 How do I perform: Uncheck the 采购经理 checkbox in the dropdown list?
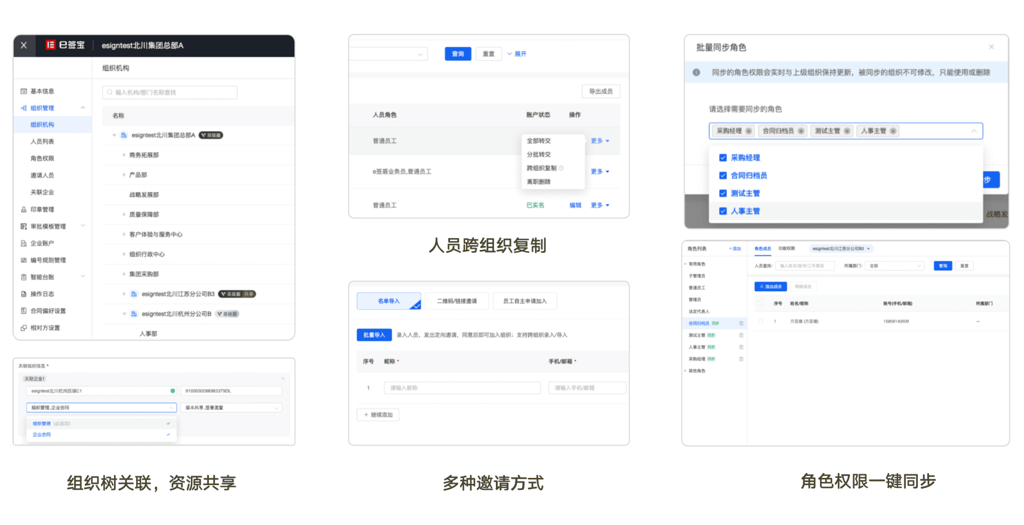[723, 158]
